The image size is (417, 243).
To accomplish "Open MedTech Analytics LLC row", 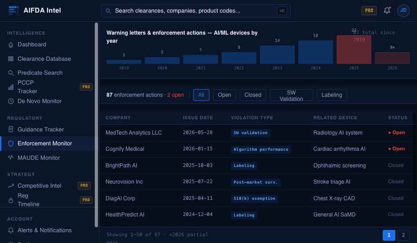I will coord(256,133).
